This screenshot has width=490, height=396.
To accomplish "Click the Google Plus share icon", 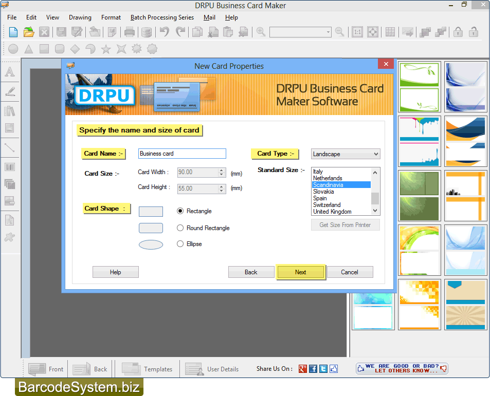I will [x=302, y=369].
